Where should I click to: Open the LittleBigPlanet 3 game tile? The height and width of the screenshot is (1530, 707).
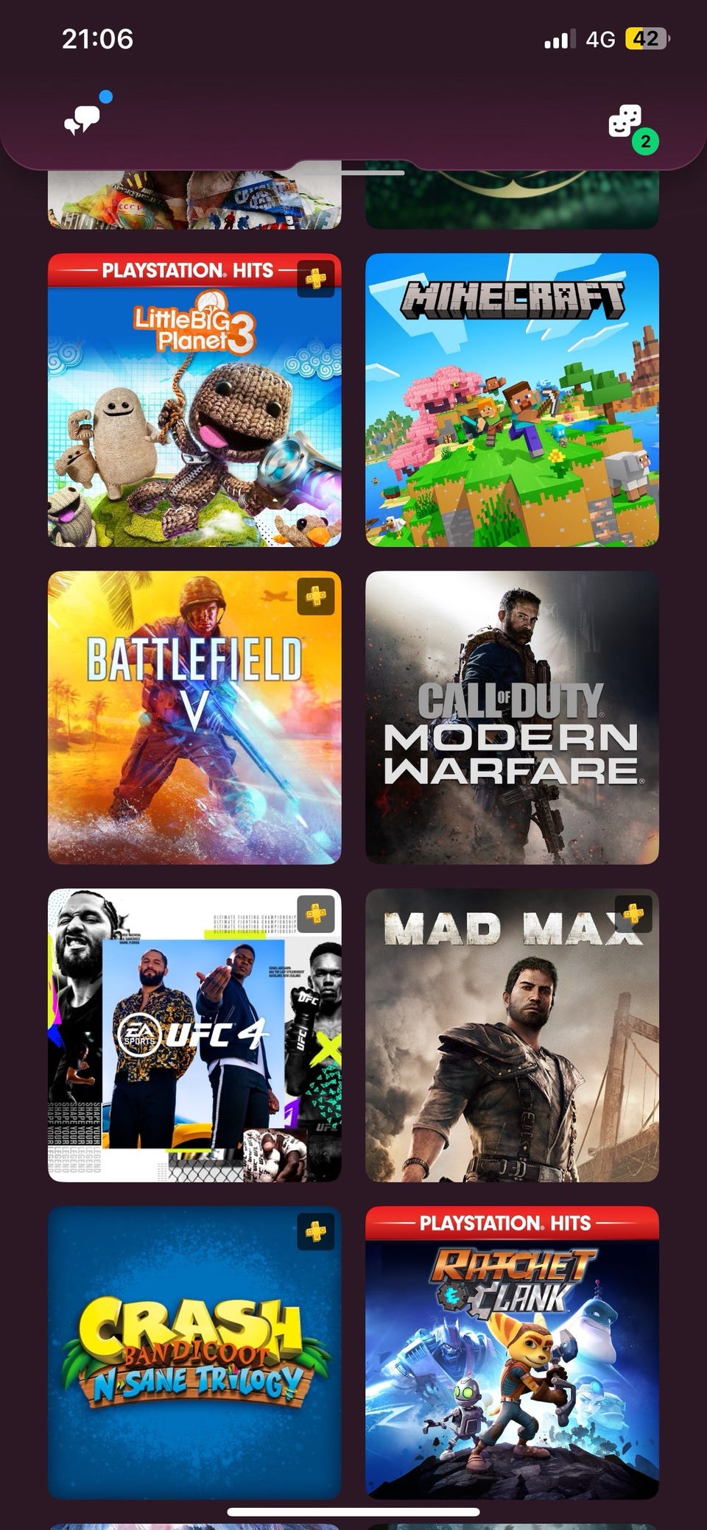coord(194,400)
